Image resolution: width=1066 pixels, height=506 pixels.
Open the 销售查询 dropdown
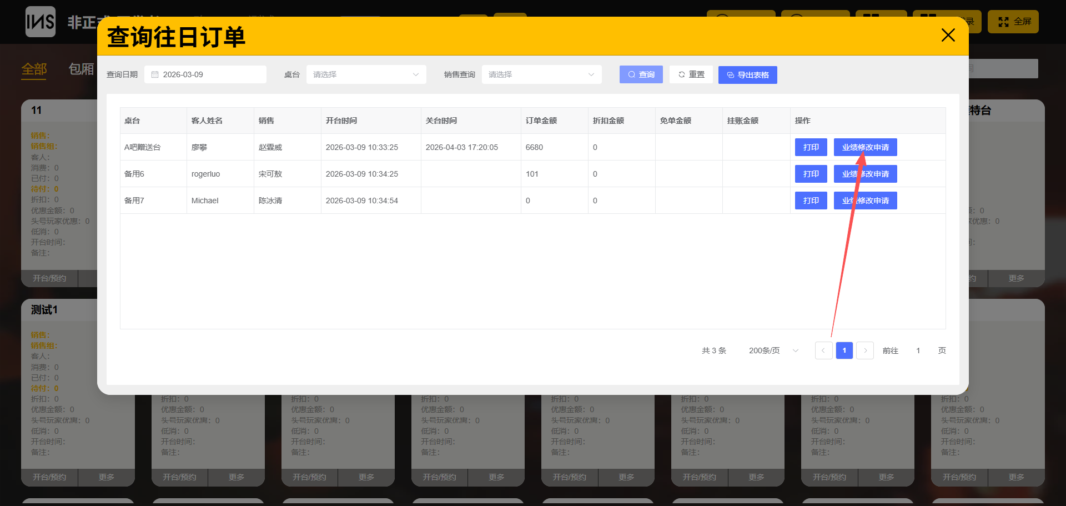click(541, 74)
